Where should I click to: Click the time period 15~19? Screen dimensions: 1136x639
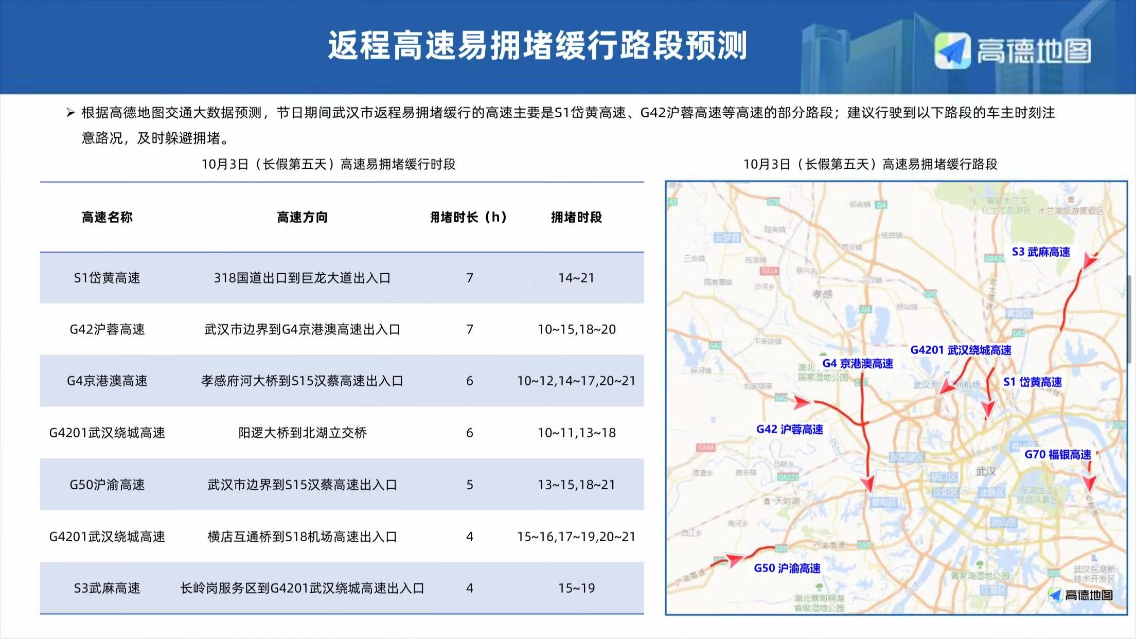[x=576, y=588]
